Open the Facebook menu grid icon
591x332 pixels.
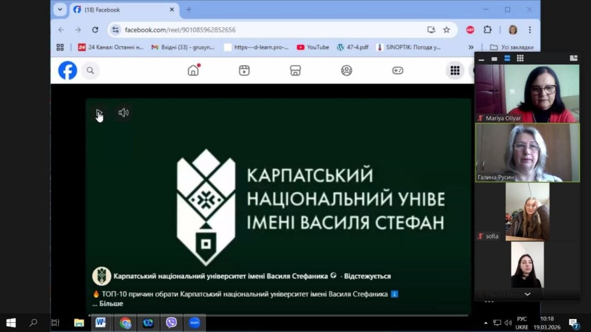tap(455, 71)
